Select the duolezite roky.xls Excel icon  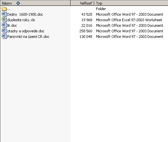click(4, 20)
